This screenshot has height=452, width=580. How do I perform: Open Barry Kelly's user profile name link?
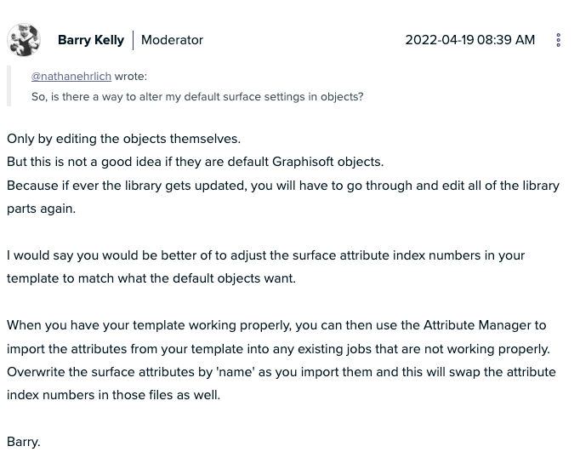pyautogui.click(x=91, y=40)
